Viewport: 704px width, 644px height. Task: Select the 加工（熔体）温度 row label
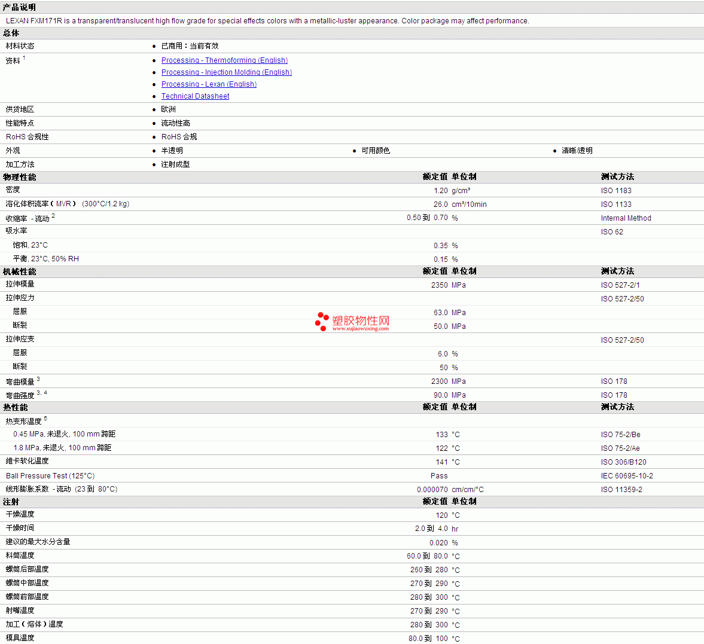point(34,624)
